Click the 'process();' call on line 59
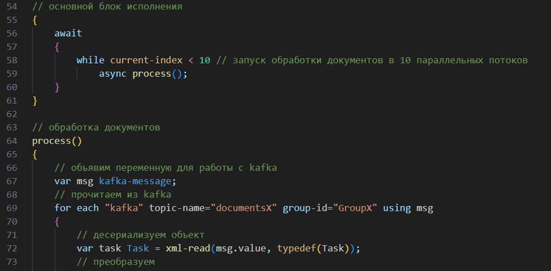551x271 pixels. (x=160, y=74)
